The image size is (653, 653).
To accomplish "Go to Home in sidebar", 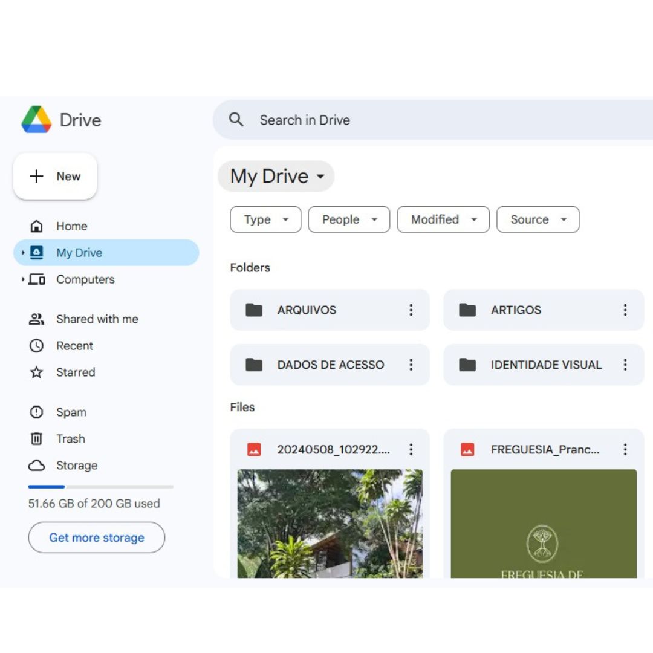I will point(71,226).
